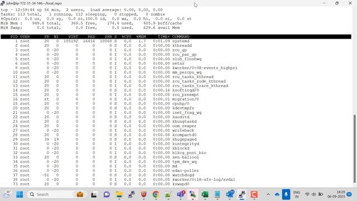Click the blue microphone tray icon

click(x=286, y=194)
